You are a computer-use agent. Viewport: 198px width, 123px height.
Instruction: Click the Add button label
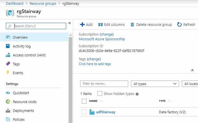click(89, 24)
